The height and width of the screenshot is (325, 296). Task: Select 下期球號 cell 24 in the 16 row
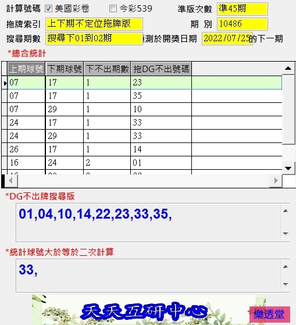[65, 163]
